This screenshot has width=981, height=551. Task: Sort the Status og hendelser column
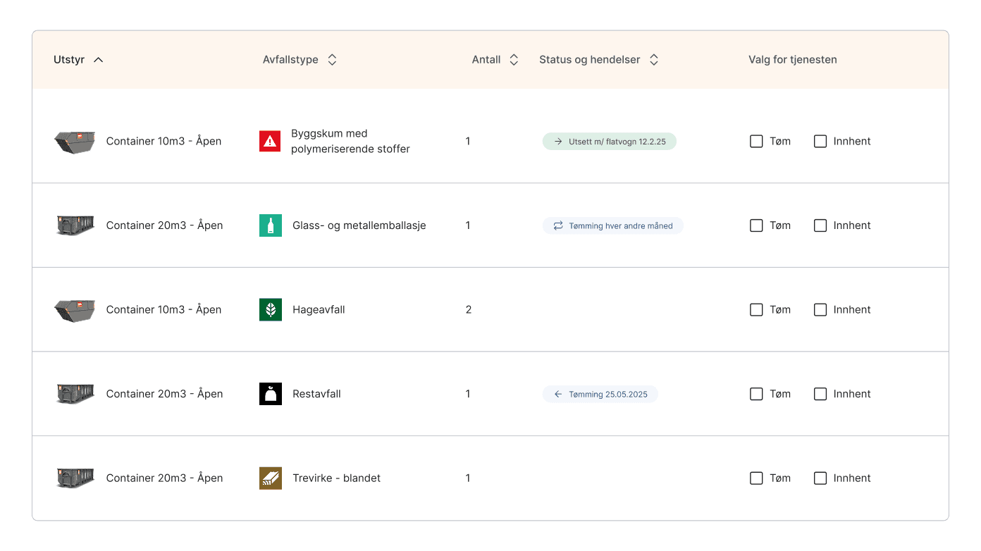coord(654,60)
